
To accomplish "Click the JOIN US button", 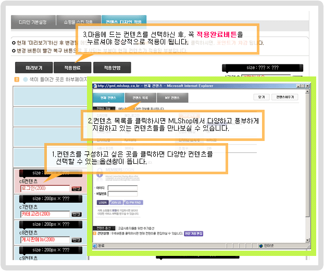I will [x=116, y=203].
